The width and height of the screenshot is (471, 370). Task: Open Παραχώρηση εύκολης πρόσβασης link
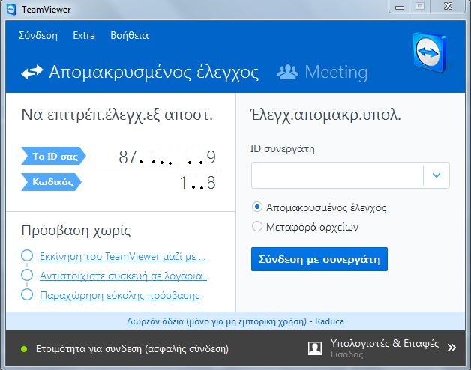[119, 295]
